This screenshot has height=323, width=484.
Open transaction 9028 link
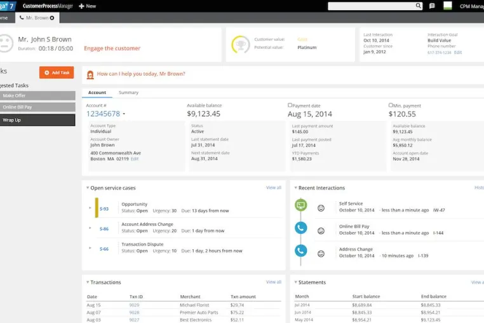(x=134, y=312)
